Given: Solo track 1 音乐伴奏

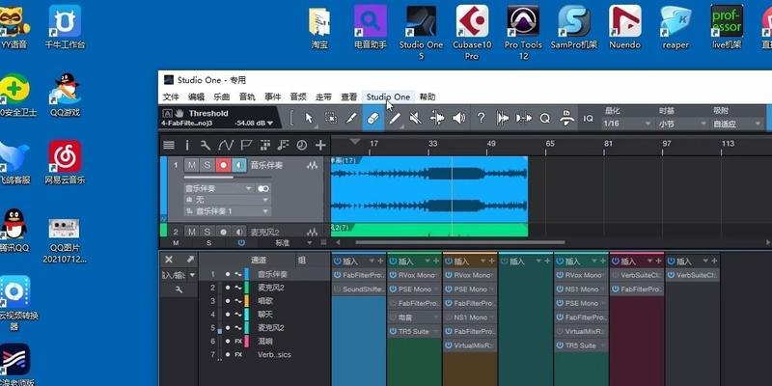Looking at the screenshot, I should [207, 165].
